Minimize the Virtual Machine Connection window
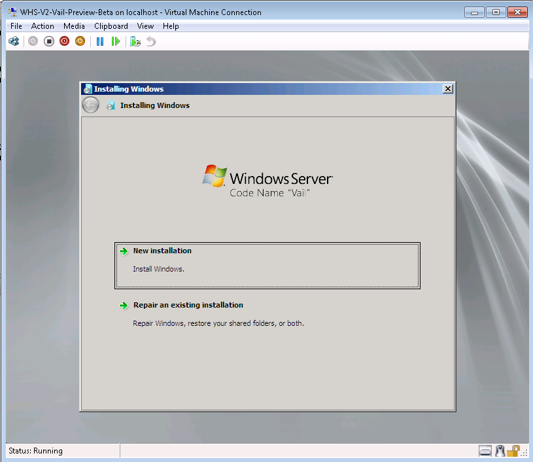This screenshot has width=533, height=462. pyautogui.click(x=475, y=12)
